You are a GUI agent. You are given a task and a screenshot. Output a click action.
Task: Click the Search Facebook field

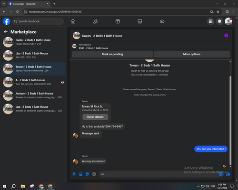(x=38, y=21)
